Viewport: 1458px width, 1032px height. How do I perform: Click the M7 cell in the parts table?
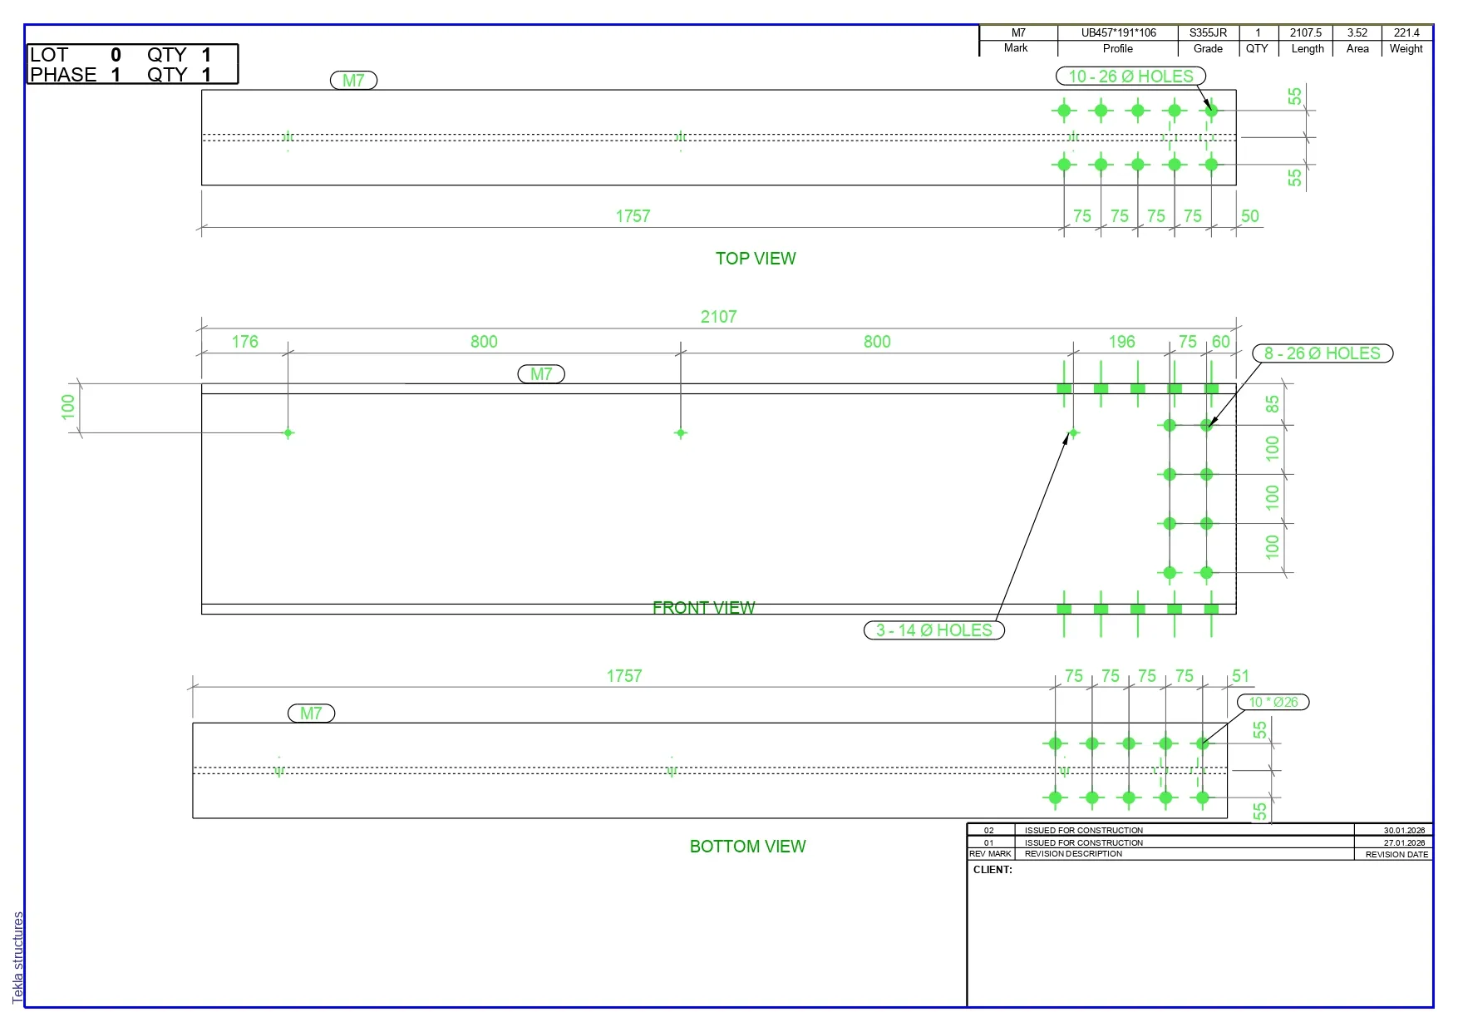tap(1018, 33)
